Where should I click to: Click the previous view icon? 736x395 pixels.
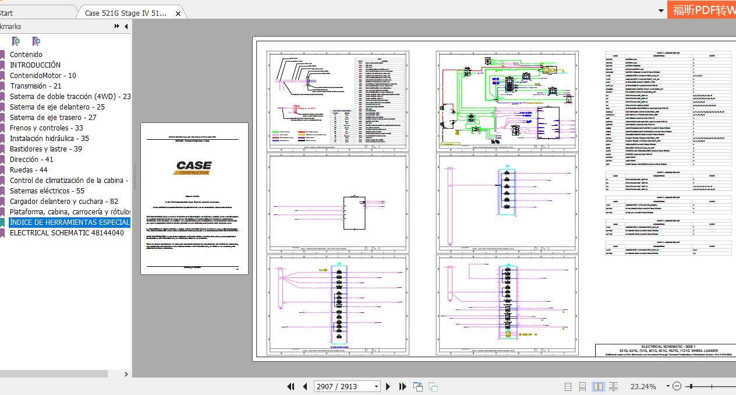click(418, 386)
